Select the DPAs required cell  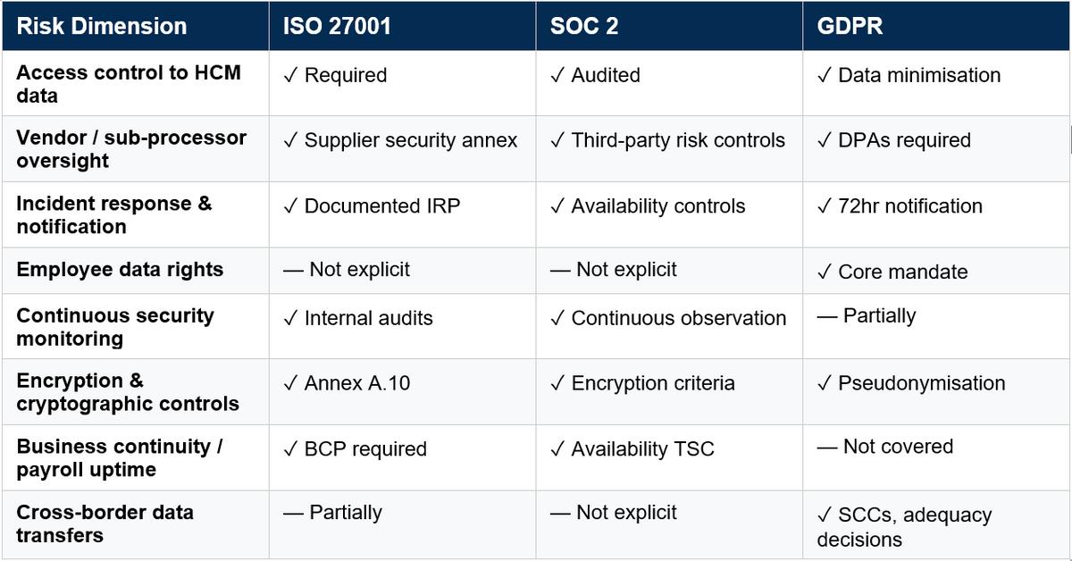tap(936, 148)
